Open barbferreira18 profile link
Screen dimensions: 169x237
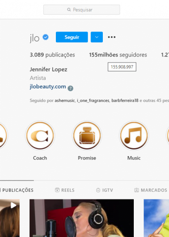click(x=125, y=101)
